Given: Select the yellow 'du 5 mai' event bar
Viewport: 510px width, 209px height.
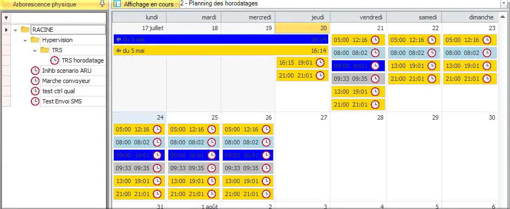Looking at the screenshot, I should (221, 51).
